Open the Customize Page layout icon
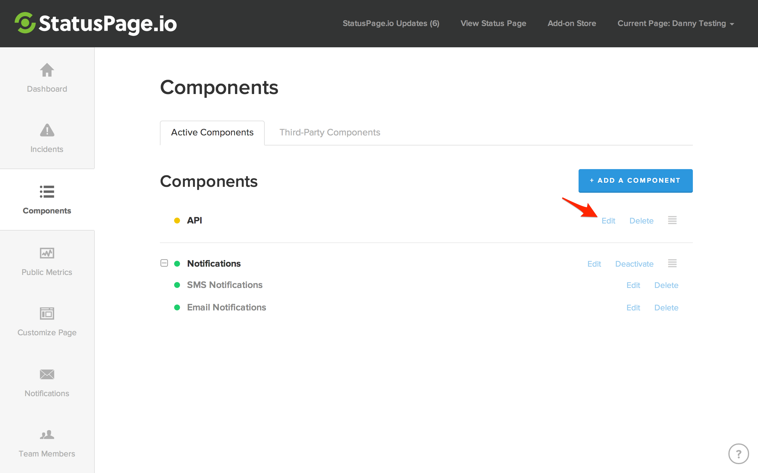 [47, 313]
